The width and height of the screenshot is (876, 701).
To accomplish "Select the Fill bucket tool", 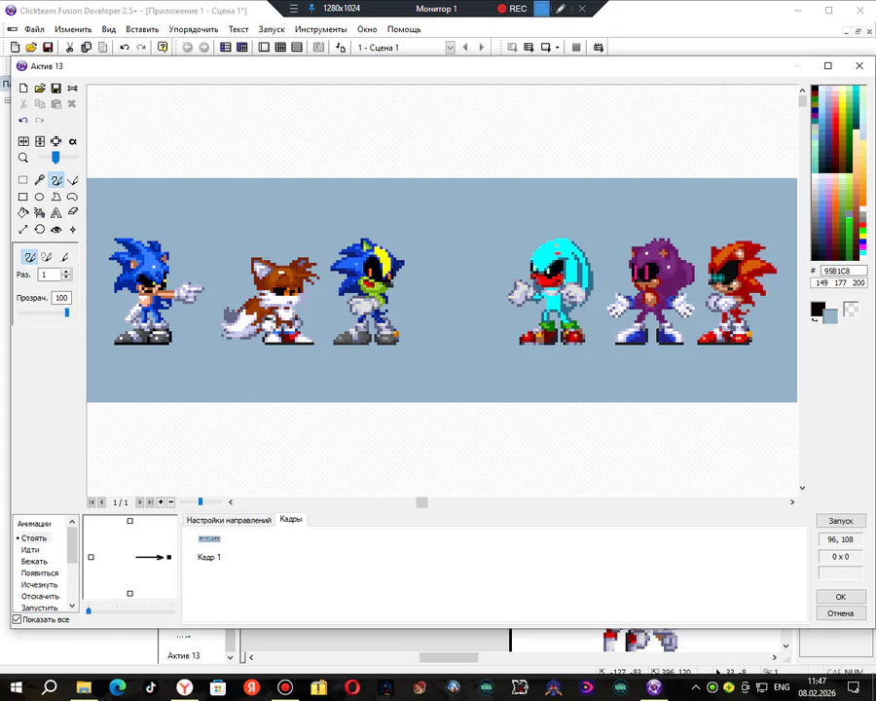I will [23, 213].
